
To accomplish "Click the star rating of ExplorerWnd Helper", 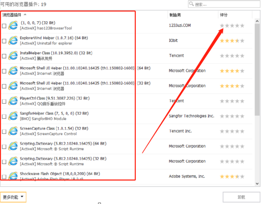I will (x=232, y=41).
